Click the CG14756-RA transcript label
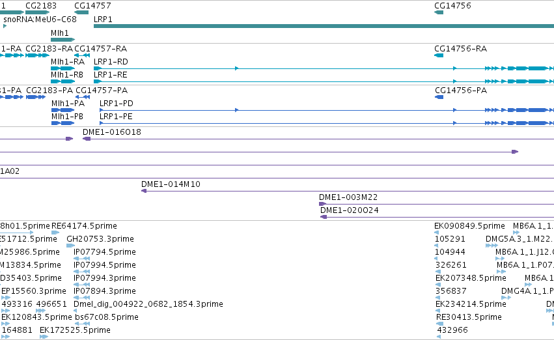The height and width of the screenshot is (340, 554). pos(461,48)
